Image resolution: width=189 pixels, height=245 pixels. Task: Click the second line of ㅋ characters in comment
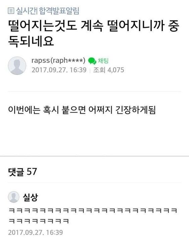coord(39,221)
